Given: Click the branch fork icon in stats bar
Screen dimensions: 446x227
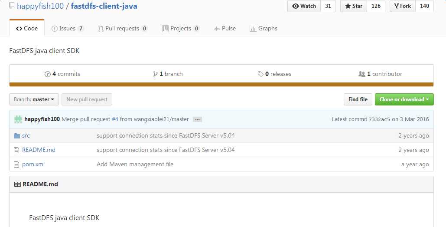Looking at the screenshot, I should click(x=155, y=74).
